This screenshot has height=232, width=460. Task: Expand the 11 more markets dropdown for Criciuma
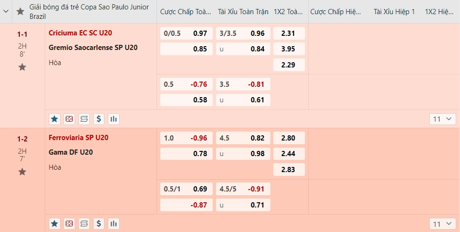click(x=443, y=119)
